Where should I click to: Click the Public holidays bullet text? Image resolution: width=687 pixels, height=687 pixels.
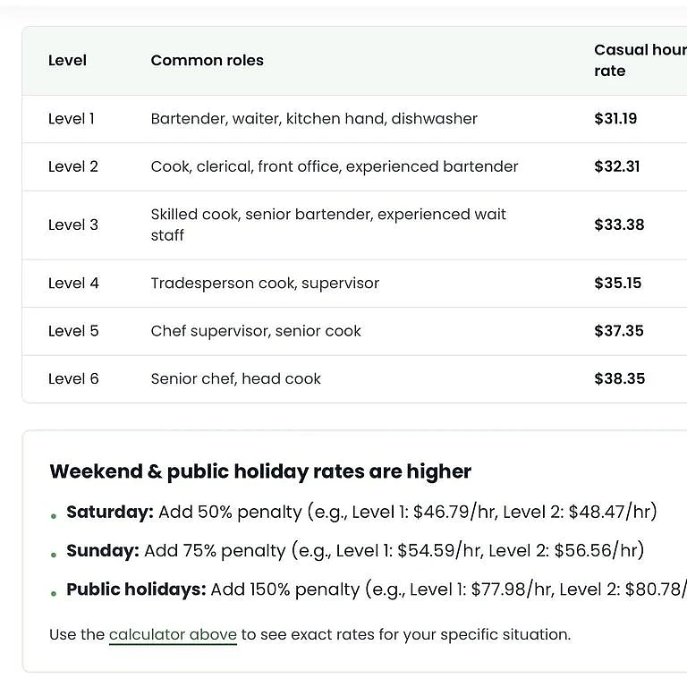[x=377, y=589]
